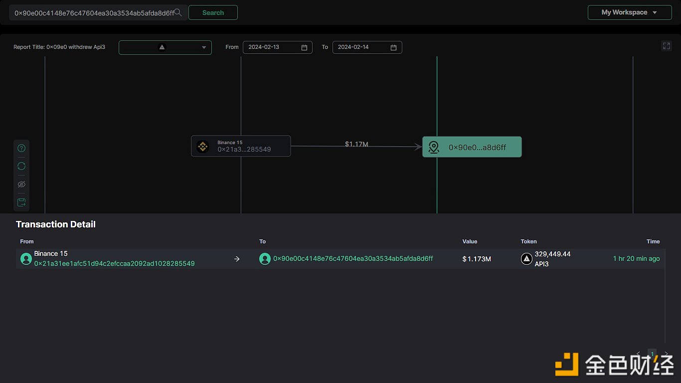Click the $1.17M transfer edge label
The image size is (681, 383).
point(356,144)
